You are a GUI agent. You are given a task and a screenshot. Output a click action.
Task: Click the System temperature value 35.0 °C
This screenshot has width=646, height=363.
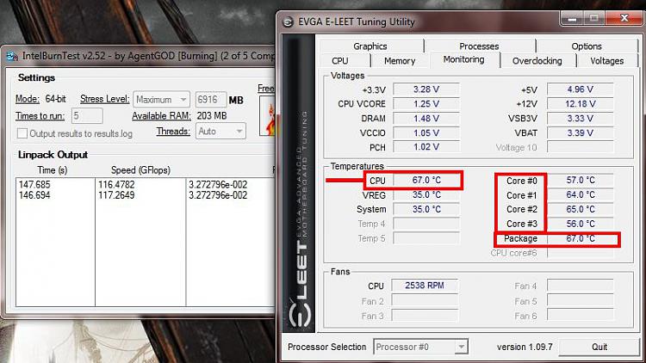pos(426,209)
